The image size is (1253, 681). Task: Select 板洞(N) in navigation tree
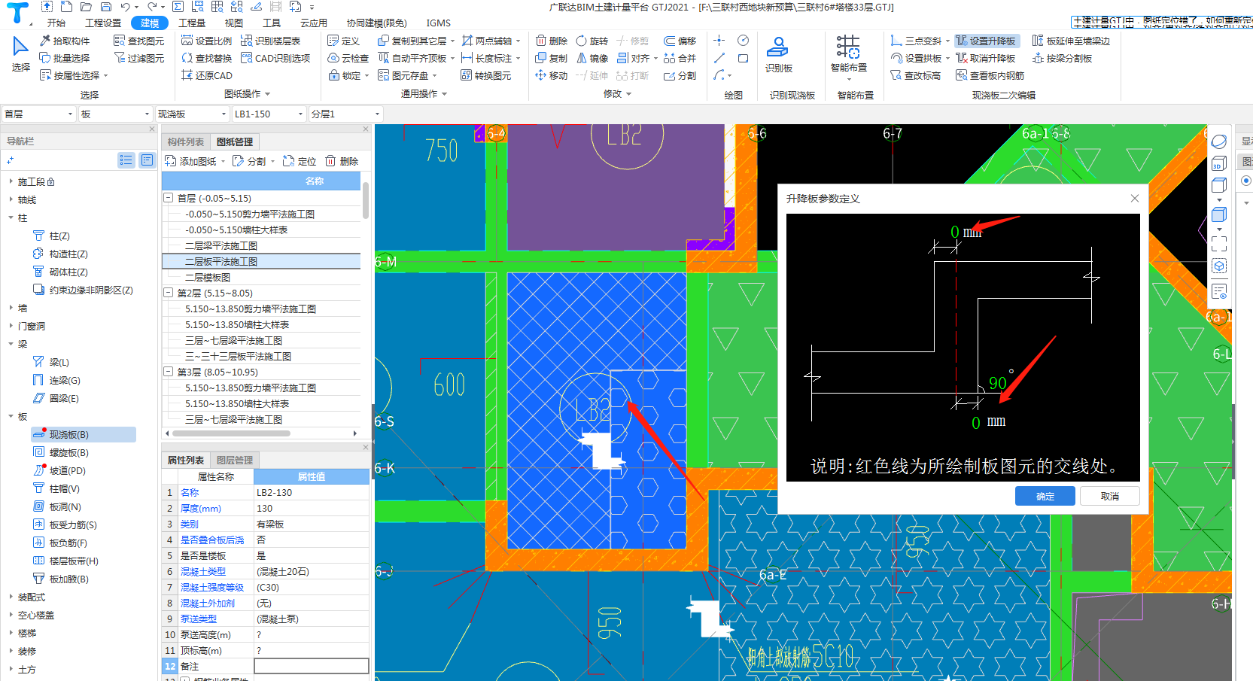click(65, 506)
